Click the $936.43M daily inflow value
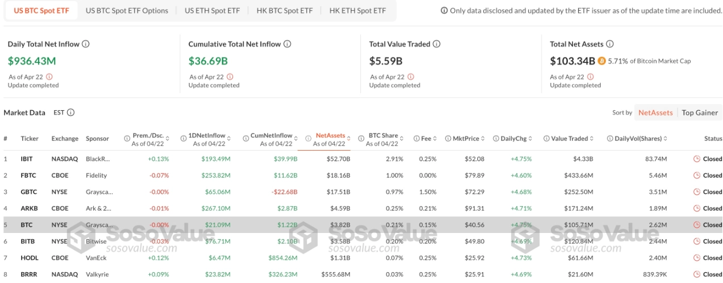 [x=32, y=60]
